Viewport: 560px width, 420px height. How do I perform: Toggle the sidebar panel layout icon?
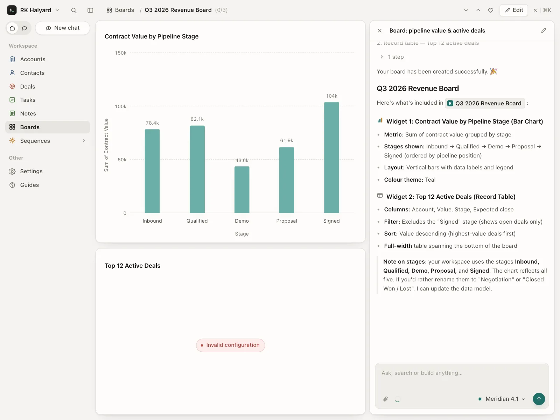90,10
